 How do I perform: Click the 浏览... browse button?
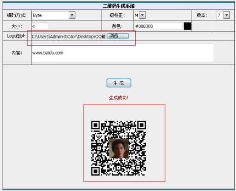[x=118, y=36]
